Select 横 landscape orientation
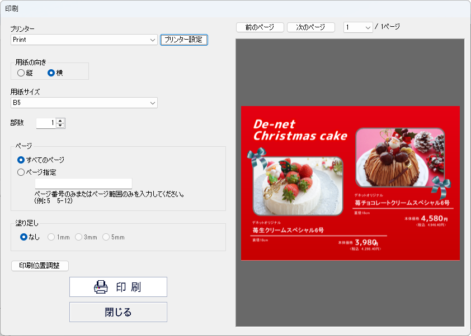Image resolution: width=471 pixels, height=336 pixels. point(51,73)
